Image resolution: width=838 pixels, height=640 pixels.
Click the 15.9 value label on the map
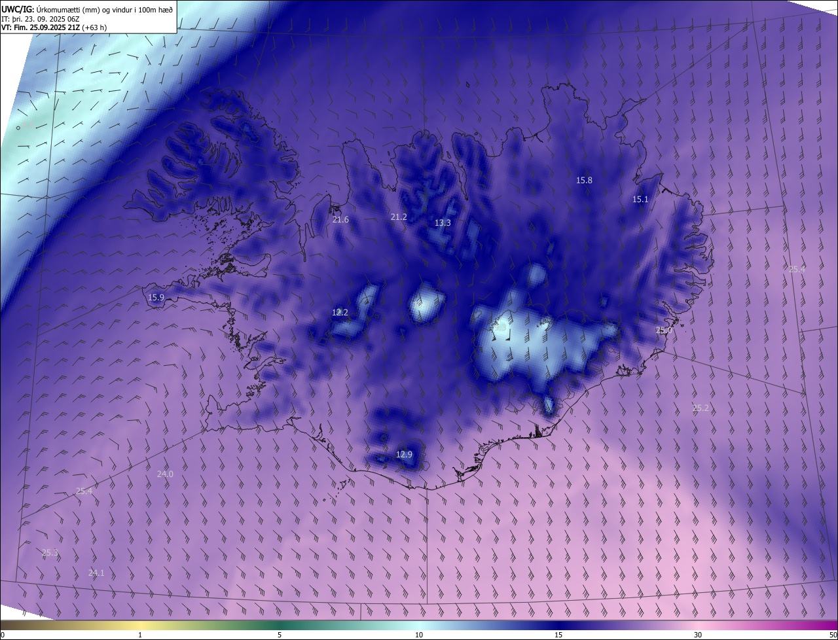(x=156, y=298)
